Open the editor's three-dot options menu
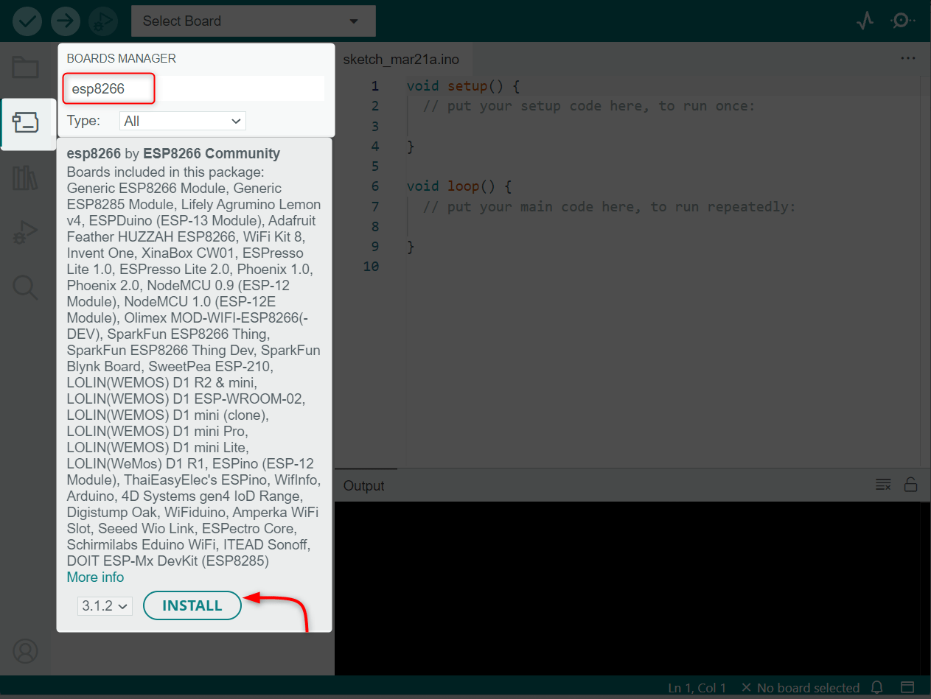Image resolution: width=931 pixels, height=699 pixels. (x=908, y=58)
